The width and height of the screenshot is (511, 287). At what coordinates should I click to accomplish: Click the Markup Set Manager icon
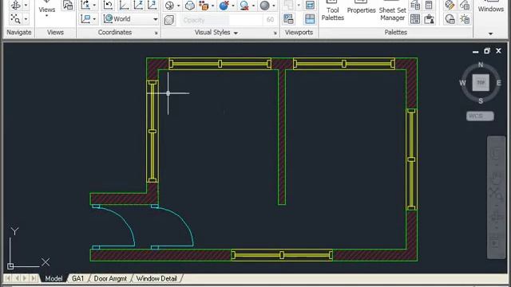point(430,19)
